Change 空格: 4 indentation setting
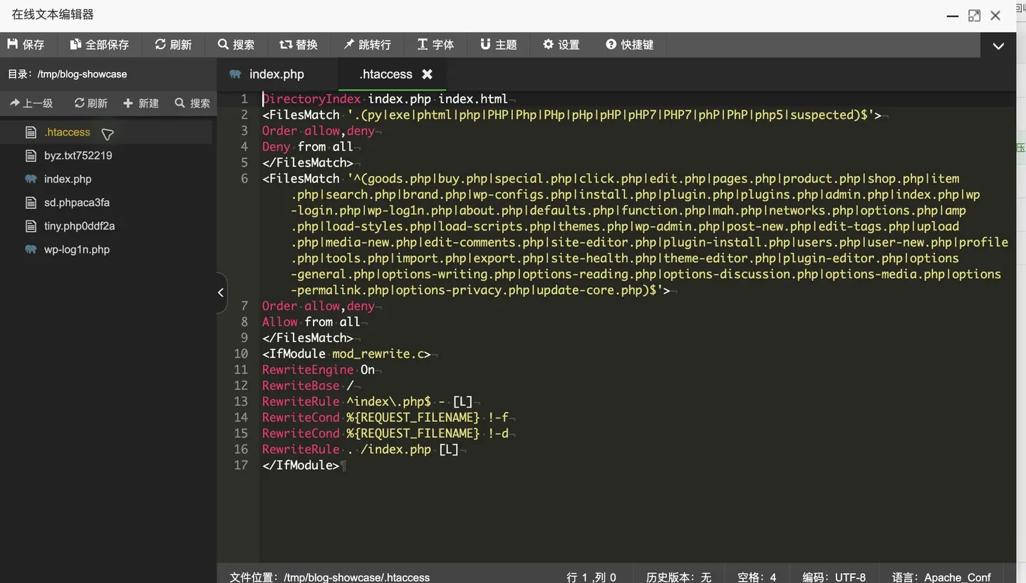 tap(757, 577)
